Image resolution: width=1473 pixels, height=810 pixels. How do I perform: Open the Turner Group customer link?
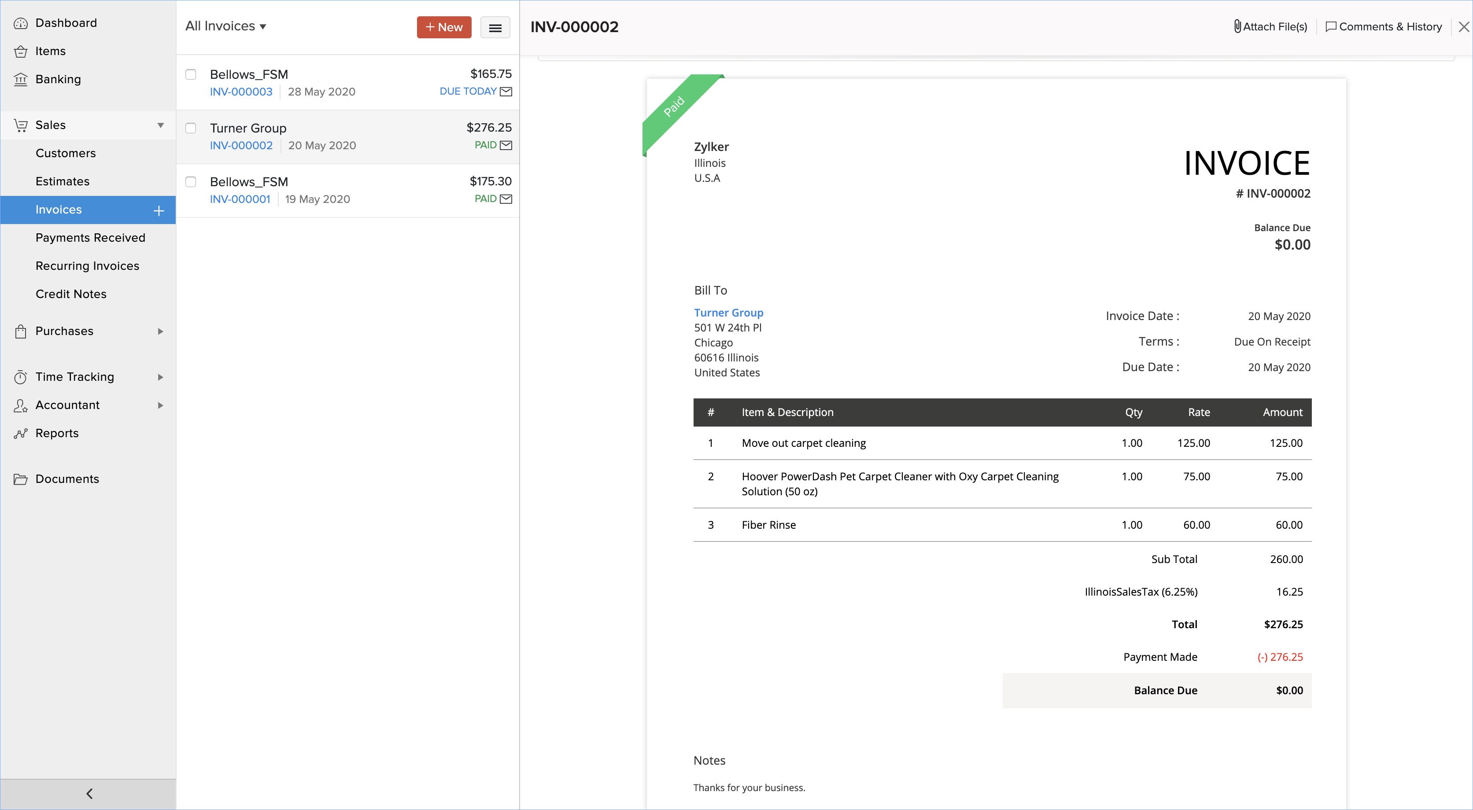(728, 313)
